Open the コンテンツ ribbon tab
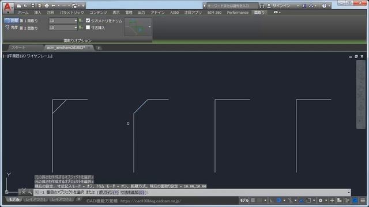The width and height of the screenshot is (369, 207). [x=98, y=13]
